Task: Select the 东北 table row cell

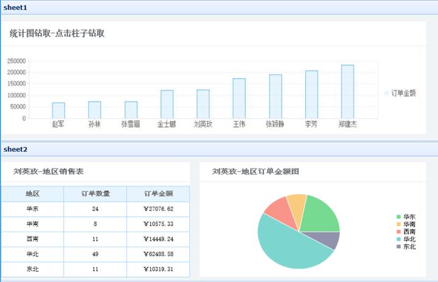Action: click(32, 269)
